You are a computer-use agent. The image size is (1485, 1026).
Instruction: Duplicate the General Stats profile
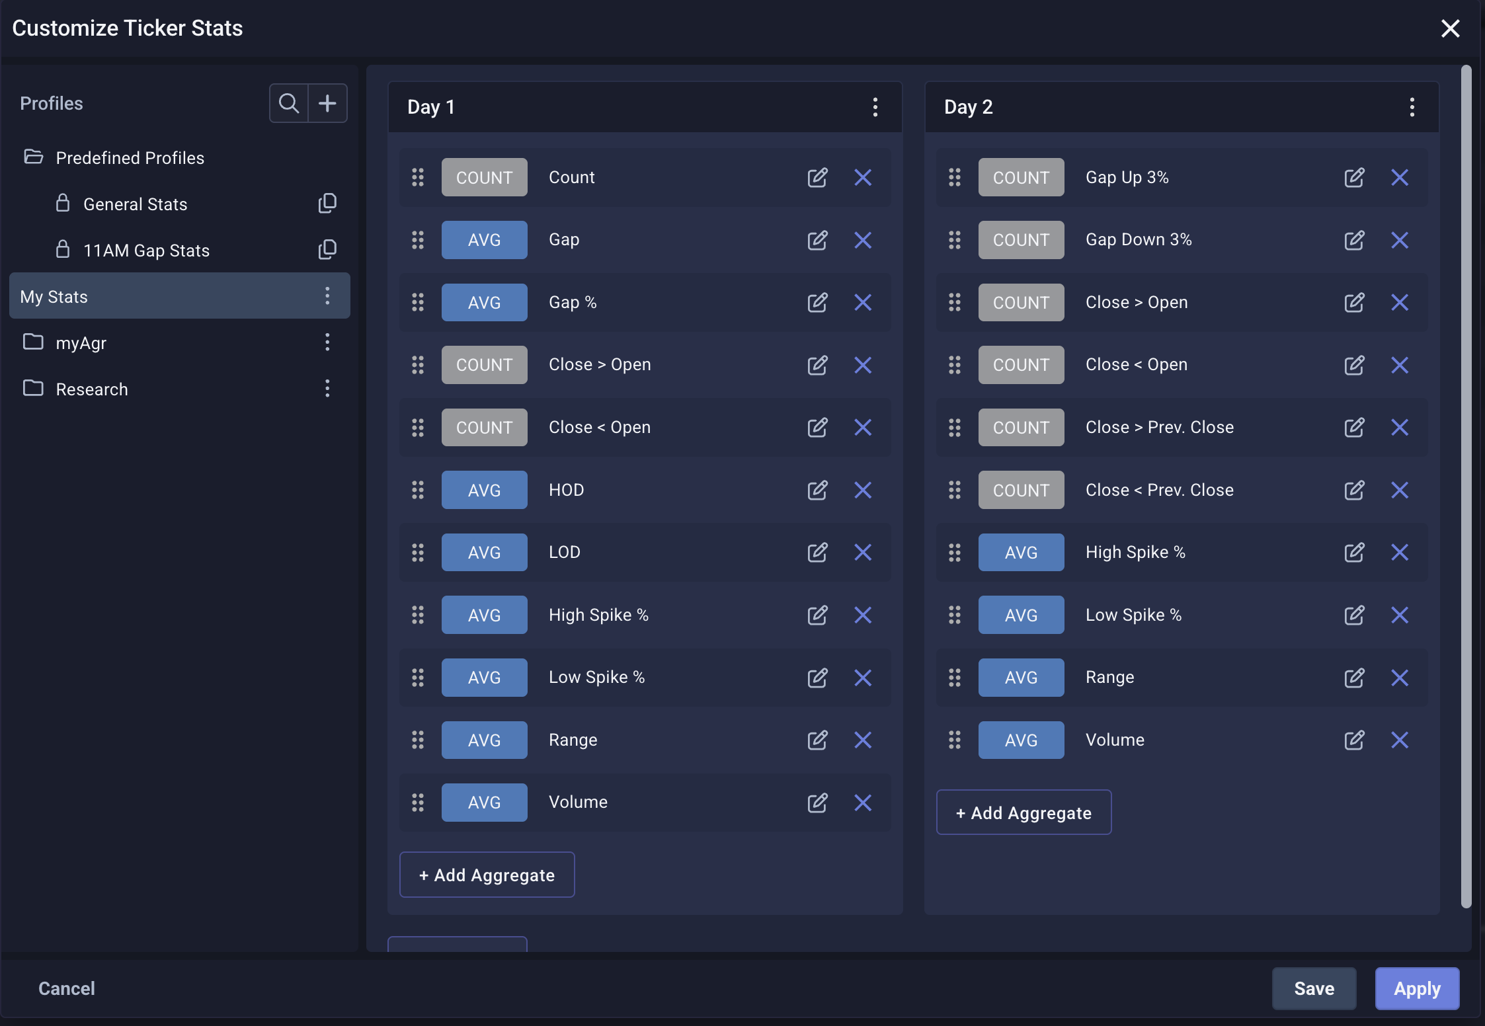tap(327, 204)
